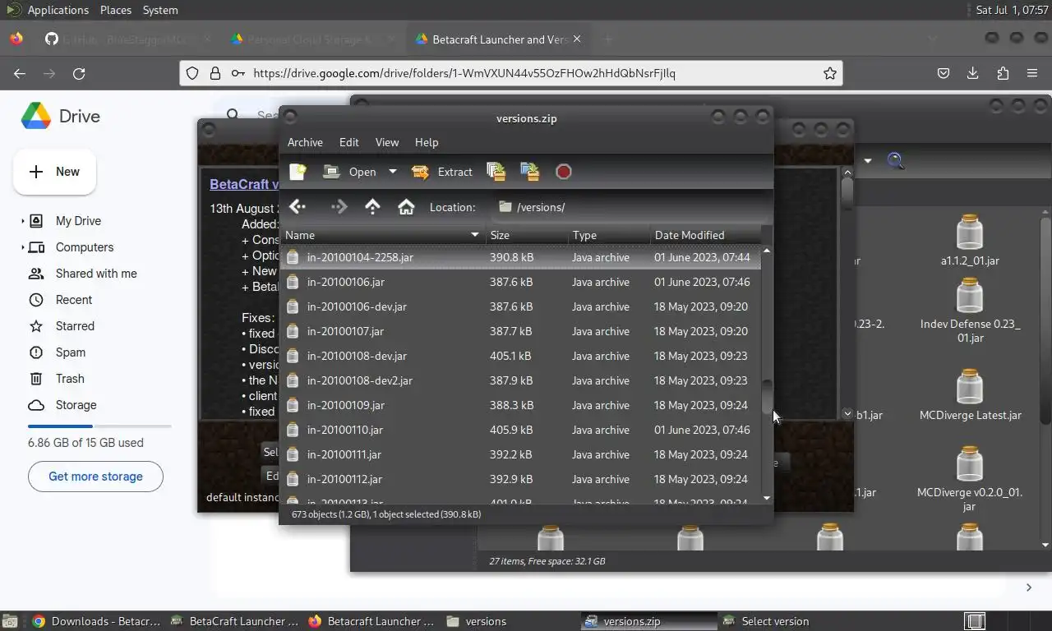Select a1.1.2_01.jar in file manager

tap(970, 240)
